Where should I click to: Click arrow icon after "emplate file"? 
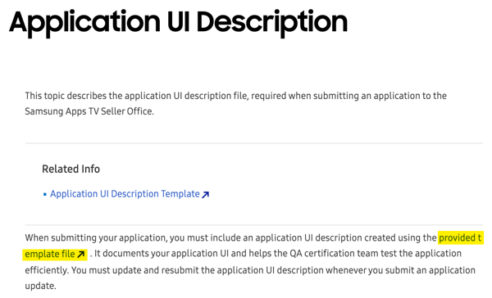81,254
